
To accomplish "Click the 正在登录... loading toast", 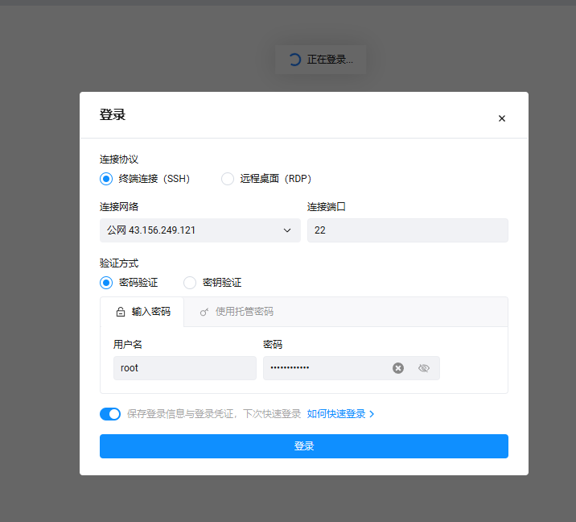I will tap(321, 60).
